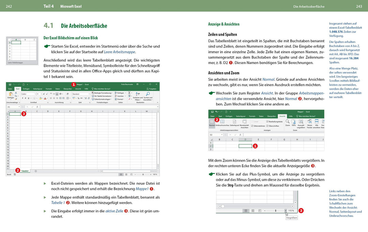Switch to the Einfügen ribbon tab

27,88
